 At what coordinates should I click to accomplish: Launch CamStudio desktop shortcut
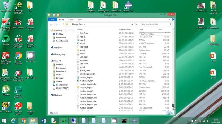coord(30,57)
